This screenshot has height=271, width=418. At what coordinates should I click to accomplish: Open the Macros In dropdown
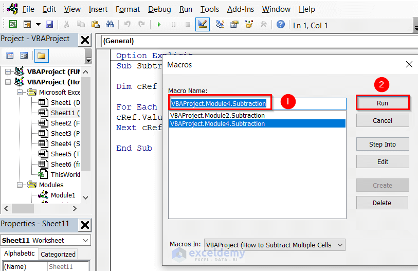pos(275,245)
